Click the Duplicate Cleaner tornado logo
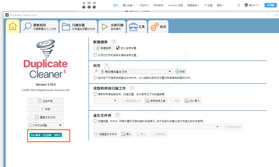The height and width of the screenshot is (167, 279). [x=46, y=49]
